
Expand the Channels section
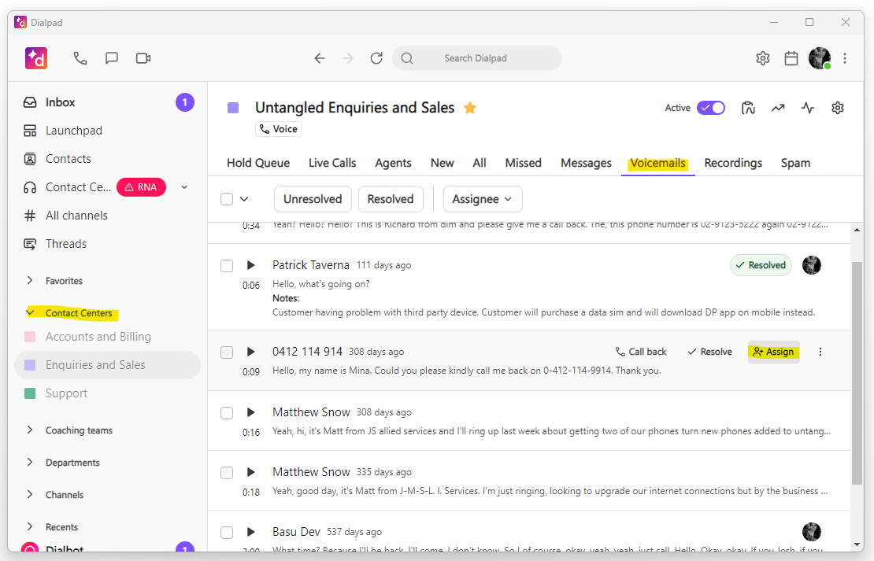pyautogui.click(x=30, y=494)
